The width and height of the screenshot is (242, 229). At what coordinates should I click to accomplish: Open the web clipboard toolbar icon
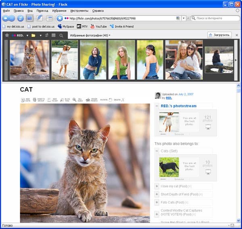pos(49,19)
